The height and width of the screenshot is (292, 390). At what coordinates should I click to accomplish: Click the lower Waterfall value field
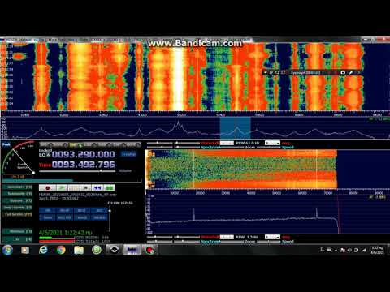[227, 237]
